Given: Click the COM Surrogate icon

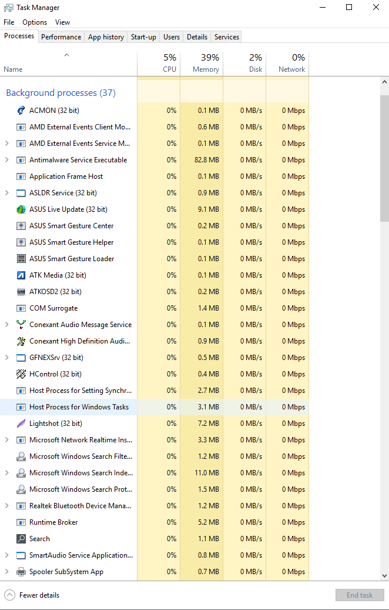Looking at the screenshot, I should [21, 308].
